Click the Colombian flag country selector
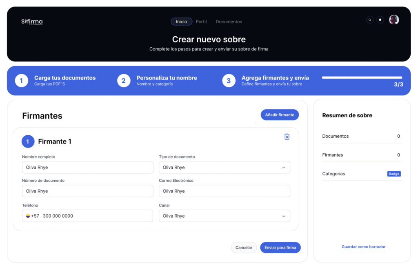The height and width of the screenshot is (271, 418). click(x=28, y=216)
